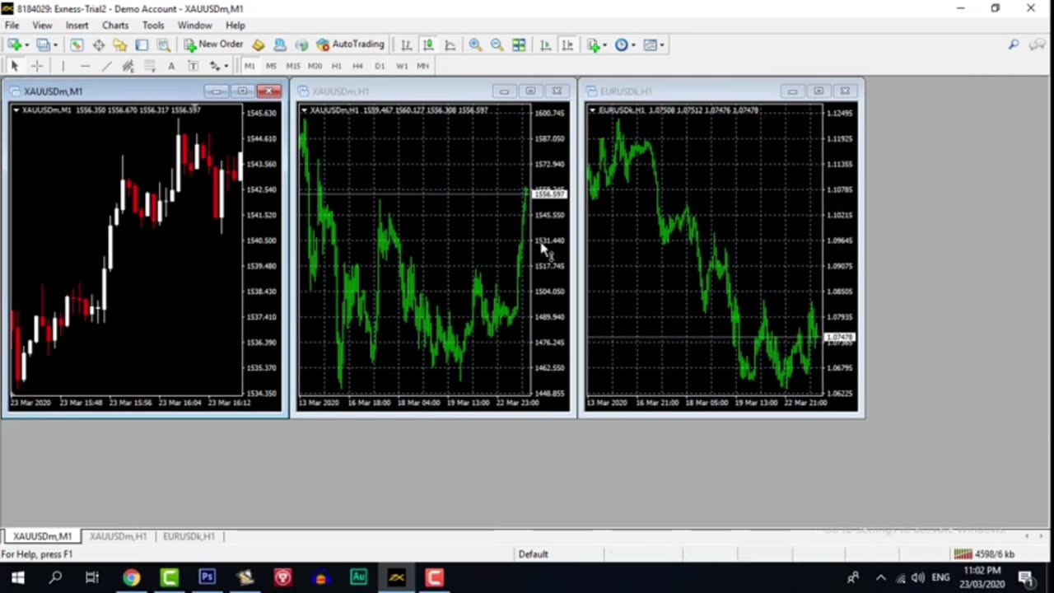Open Photoshop from the taskbar
This screenshot has width=1054, height=593.
click(207, 577)
